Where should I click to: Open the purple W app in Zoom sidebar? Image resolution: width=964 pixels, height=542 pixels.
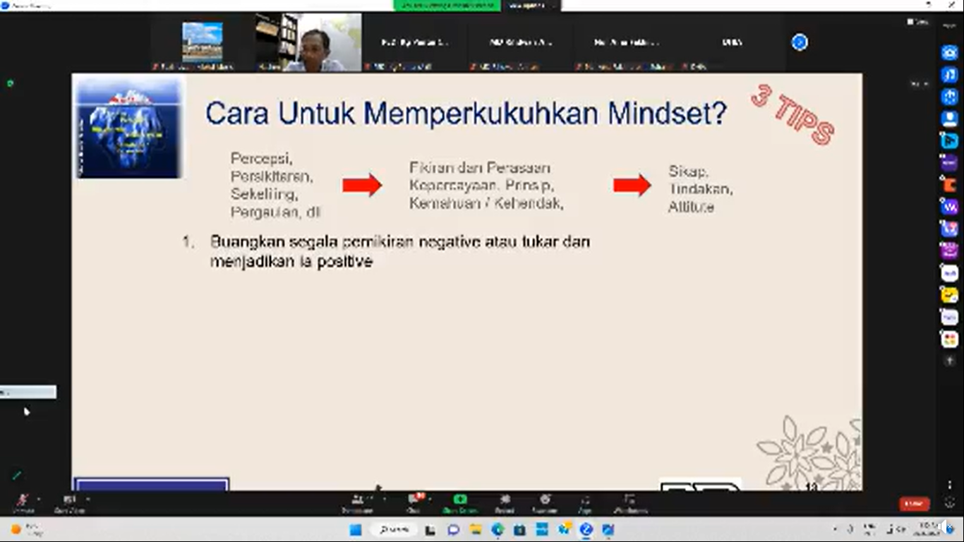pos(950,207)
